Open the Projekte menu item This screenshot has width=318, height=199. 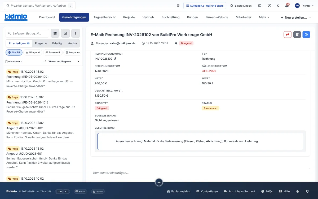coord(129,17)
